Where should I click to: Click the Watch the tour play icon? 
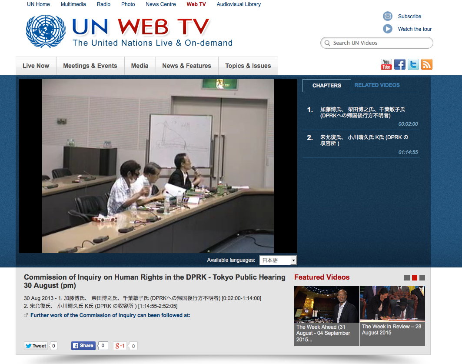pyautogui.click(x=387, y=29)
